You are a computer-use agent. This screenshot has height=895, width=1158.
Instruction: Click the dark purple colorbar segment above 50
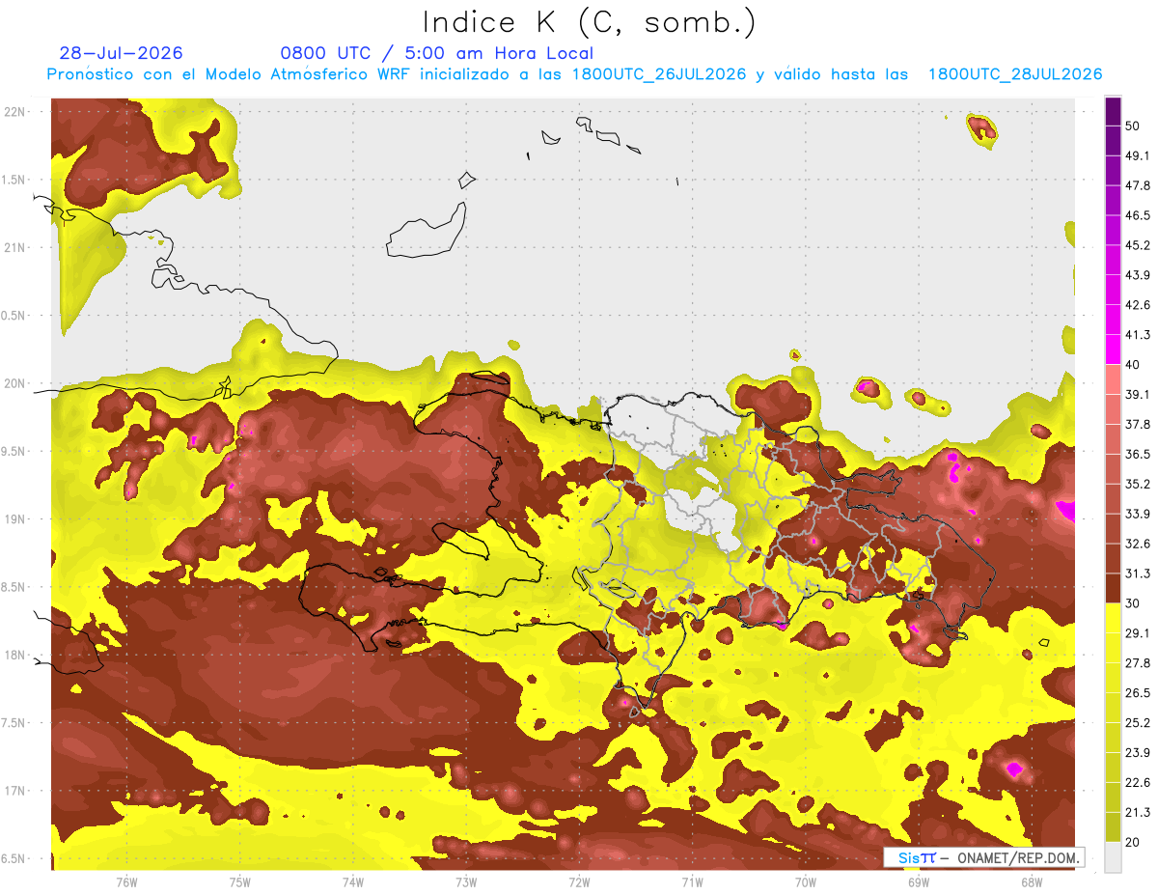1113,111
